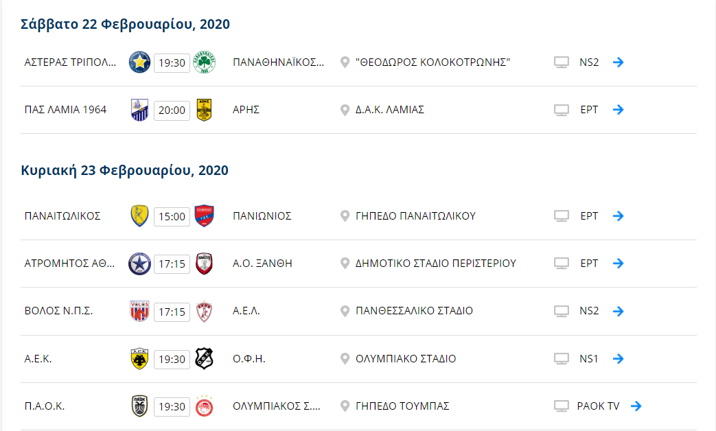Open details arrow for ΑΕΚ vs ΟΦΗ
This screenshot has width=716, height=431.
tap(619, 358)
